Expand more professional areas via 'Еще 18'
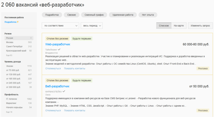This screenshot has width=214, height=117. tap(9, 112)
